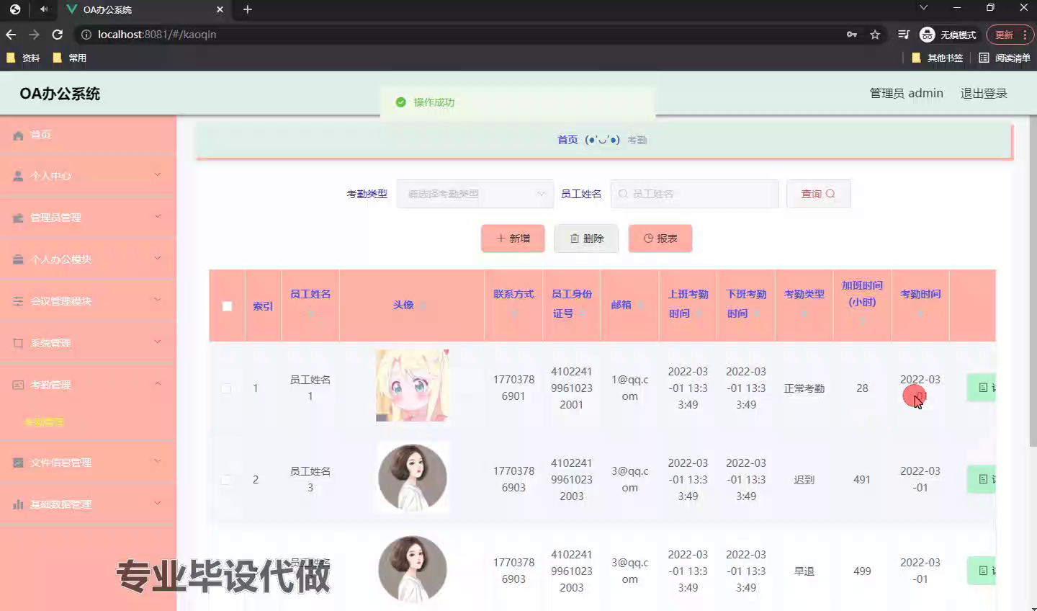The height and width of the screenshot is (611, 1037).
Task: Click the user icon beside 个人中心
Action: coord(18,176)
